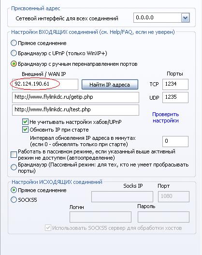The width and height of the screenshot is (202, 255).
Task: Open the network interface dropdown arrow
Action: click(x=185, y=18)
